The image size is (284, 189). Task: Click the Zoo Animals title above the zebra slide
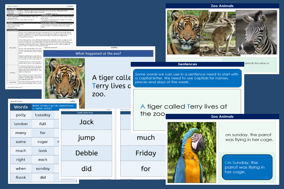point(222,6)
